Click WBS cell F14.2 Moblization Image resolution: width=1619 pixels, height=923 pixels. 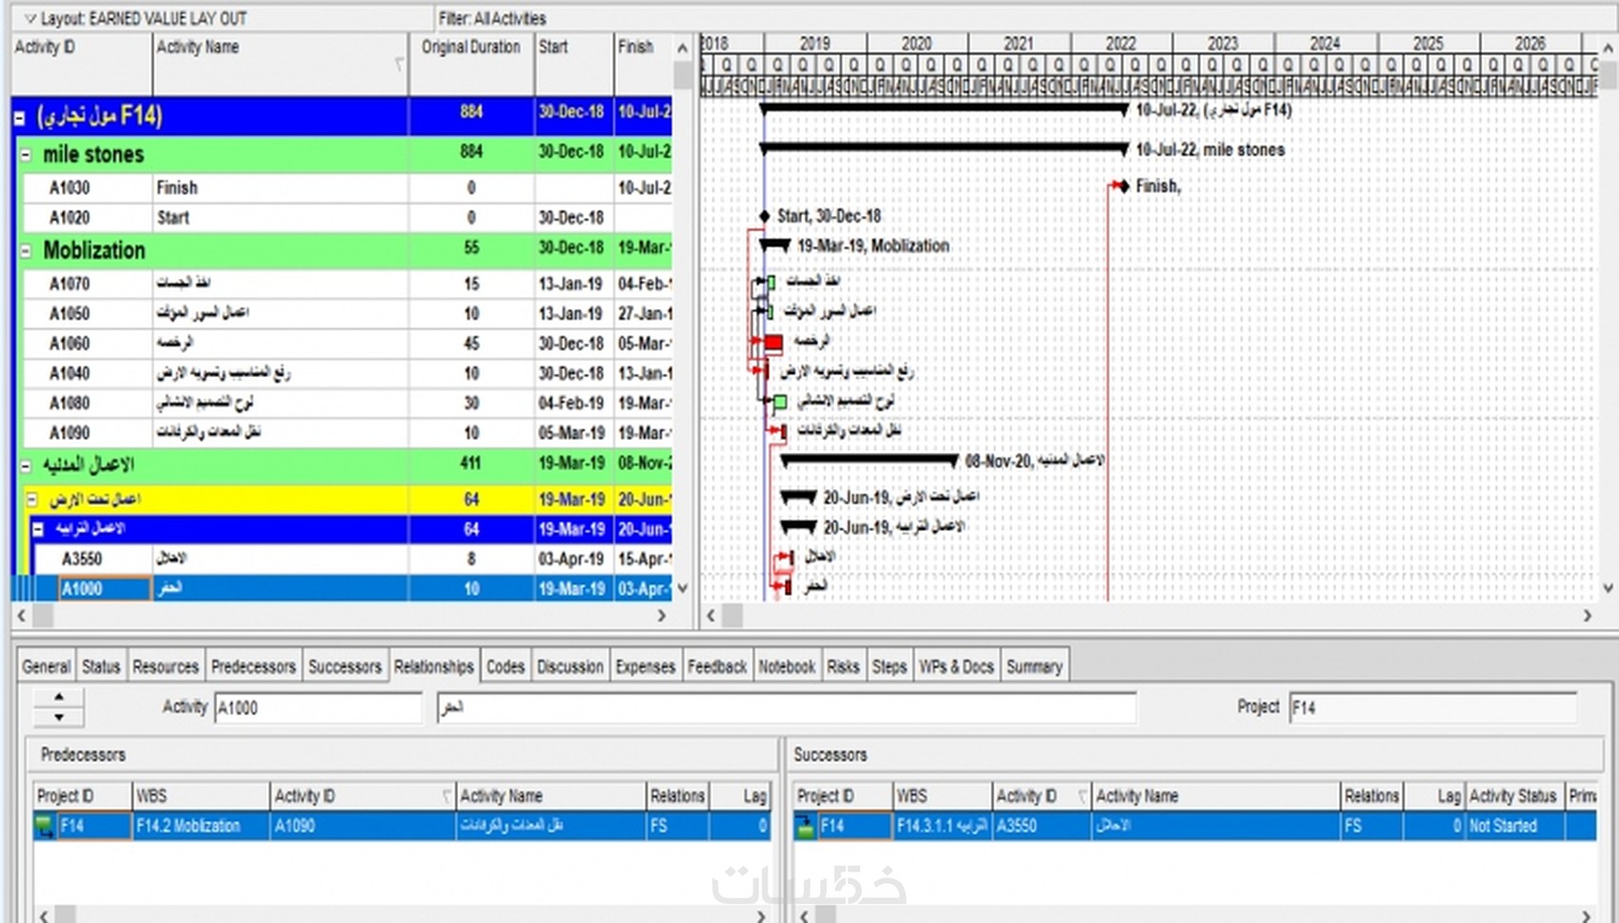coord(201,826)
